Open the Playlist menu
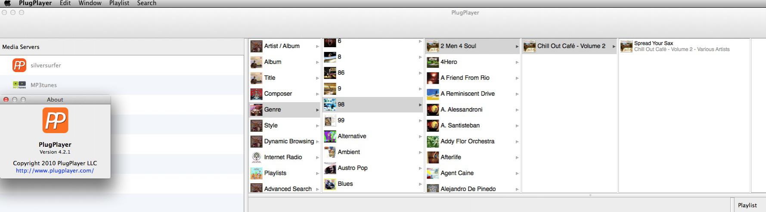Screen dimensions: 766x212 [x=119, y=3]
